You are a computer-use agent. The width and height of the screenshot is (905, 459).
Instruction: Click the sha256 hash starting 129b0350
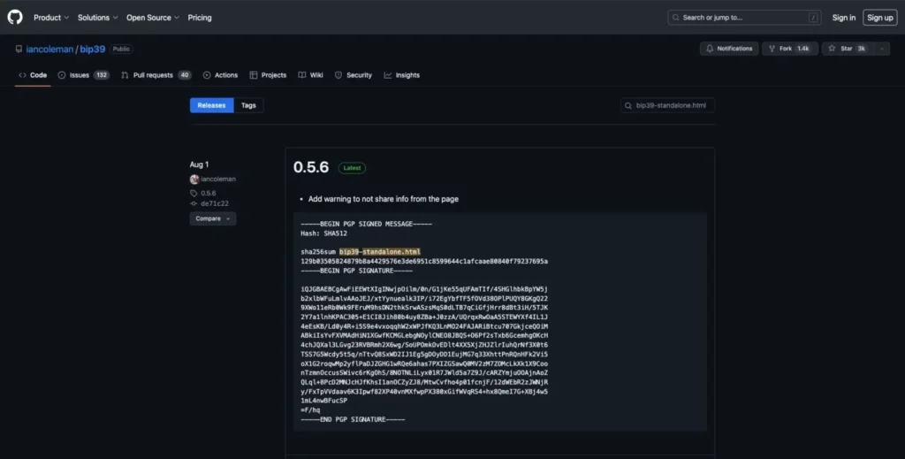(x=424, y=261)
